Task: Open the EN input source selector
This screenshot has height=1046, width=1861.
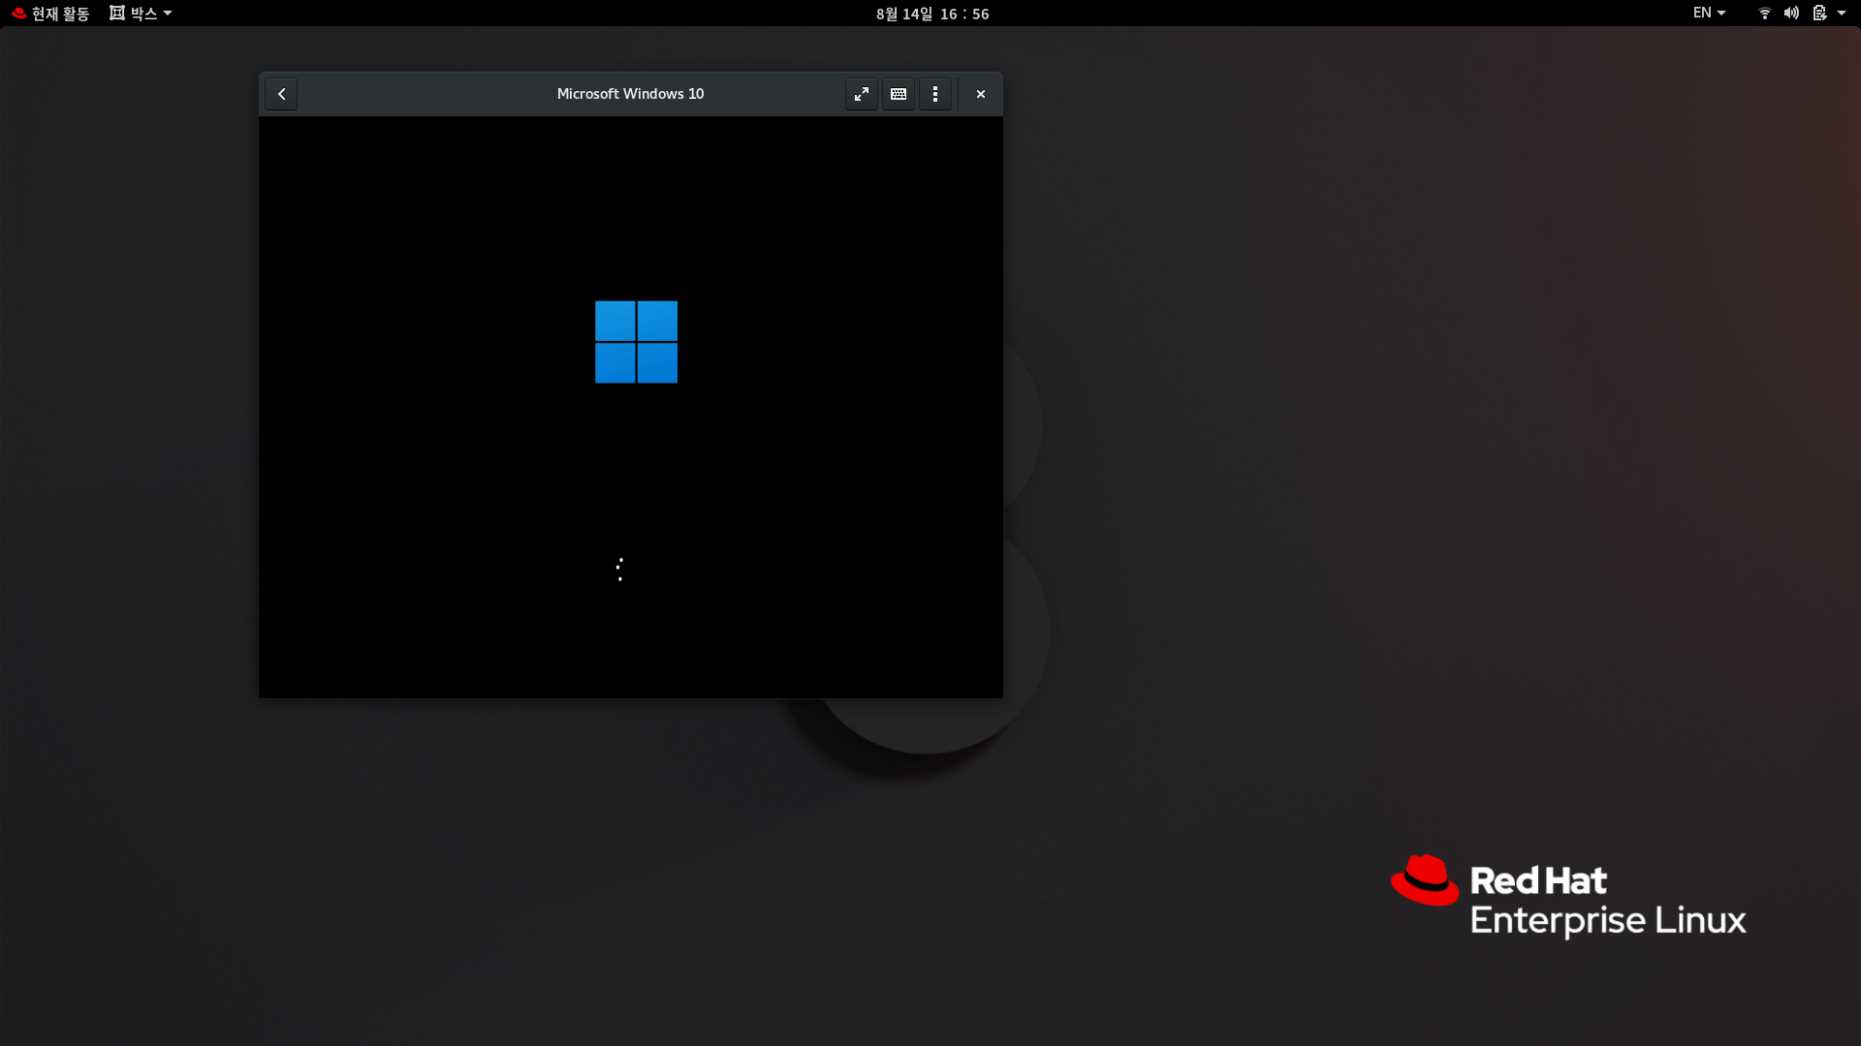Action: click(x=1709, y=14)
